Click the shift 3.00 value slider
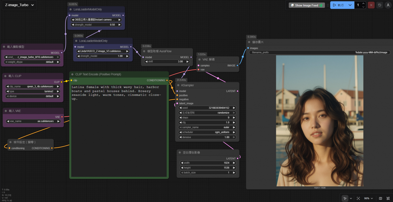This screenshot has width=393, height=202. pos(167,62)
